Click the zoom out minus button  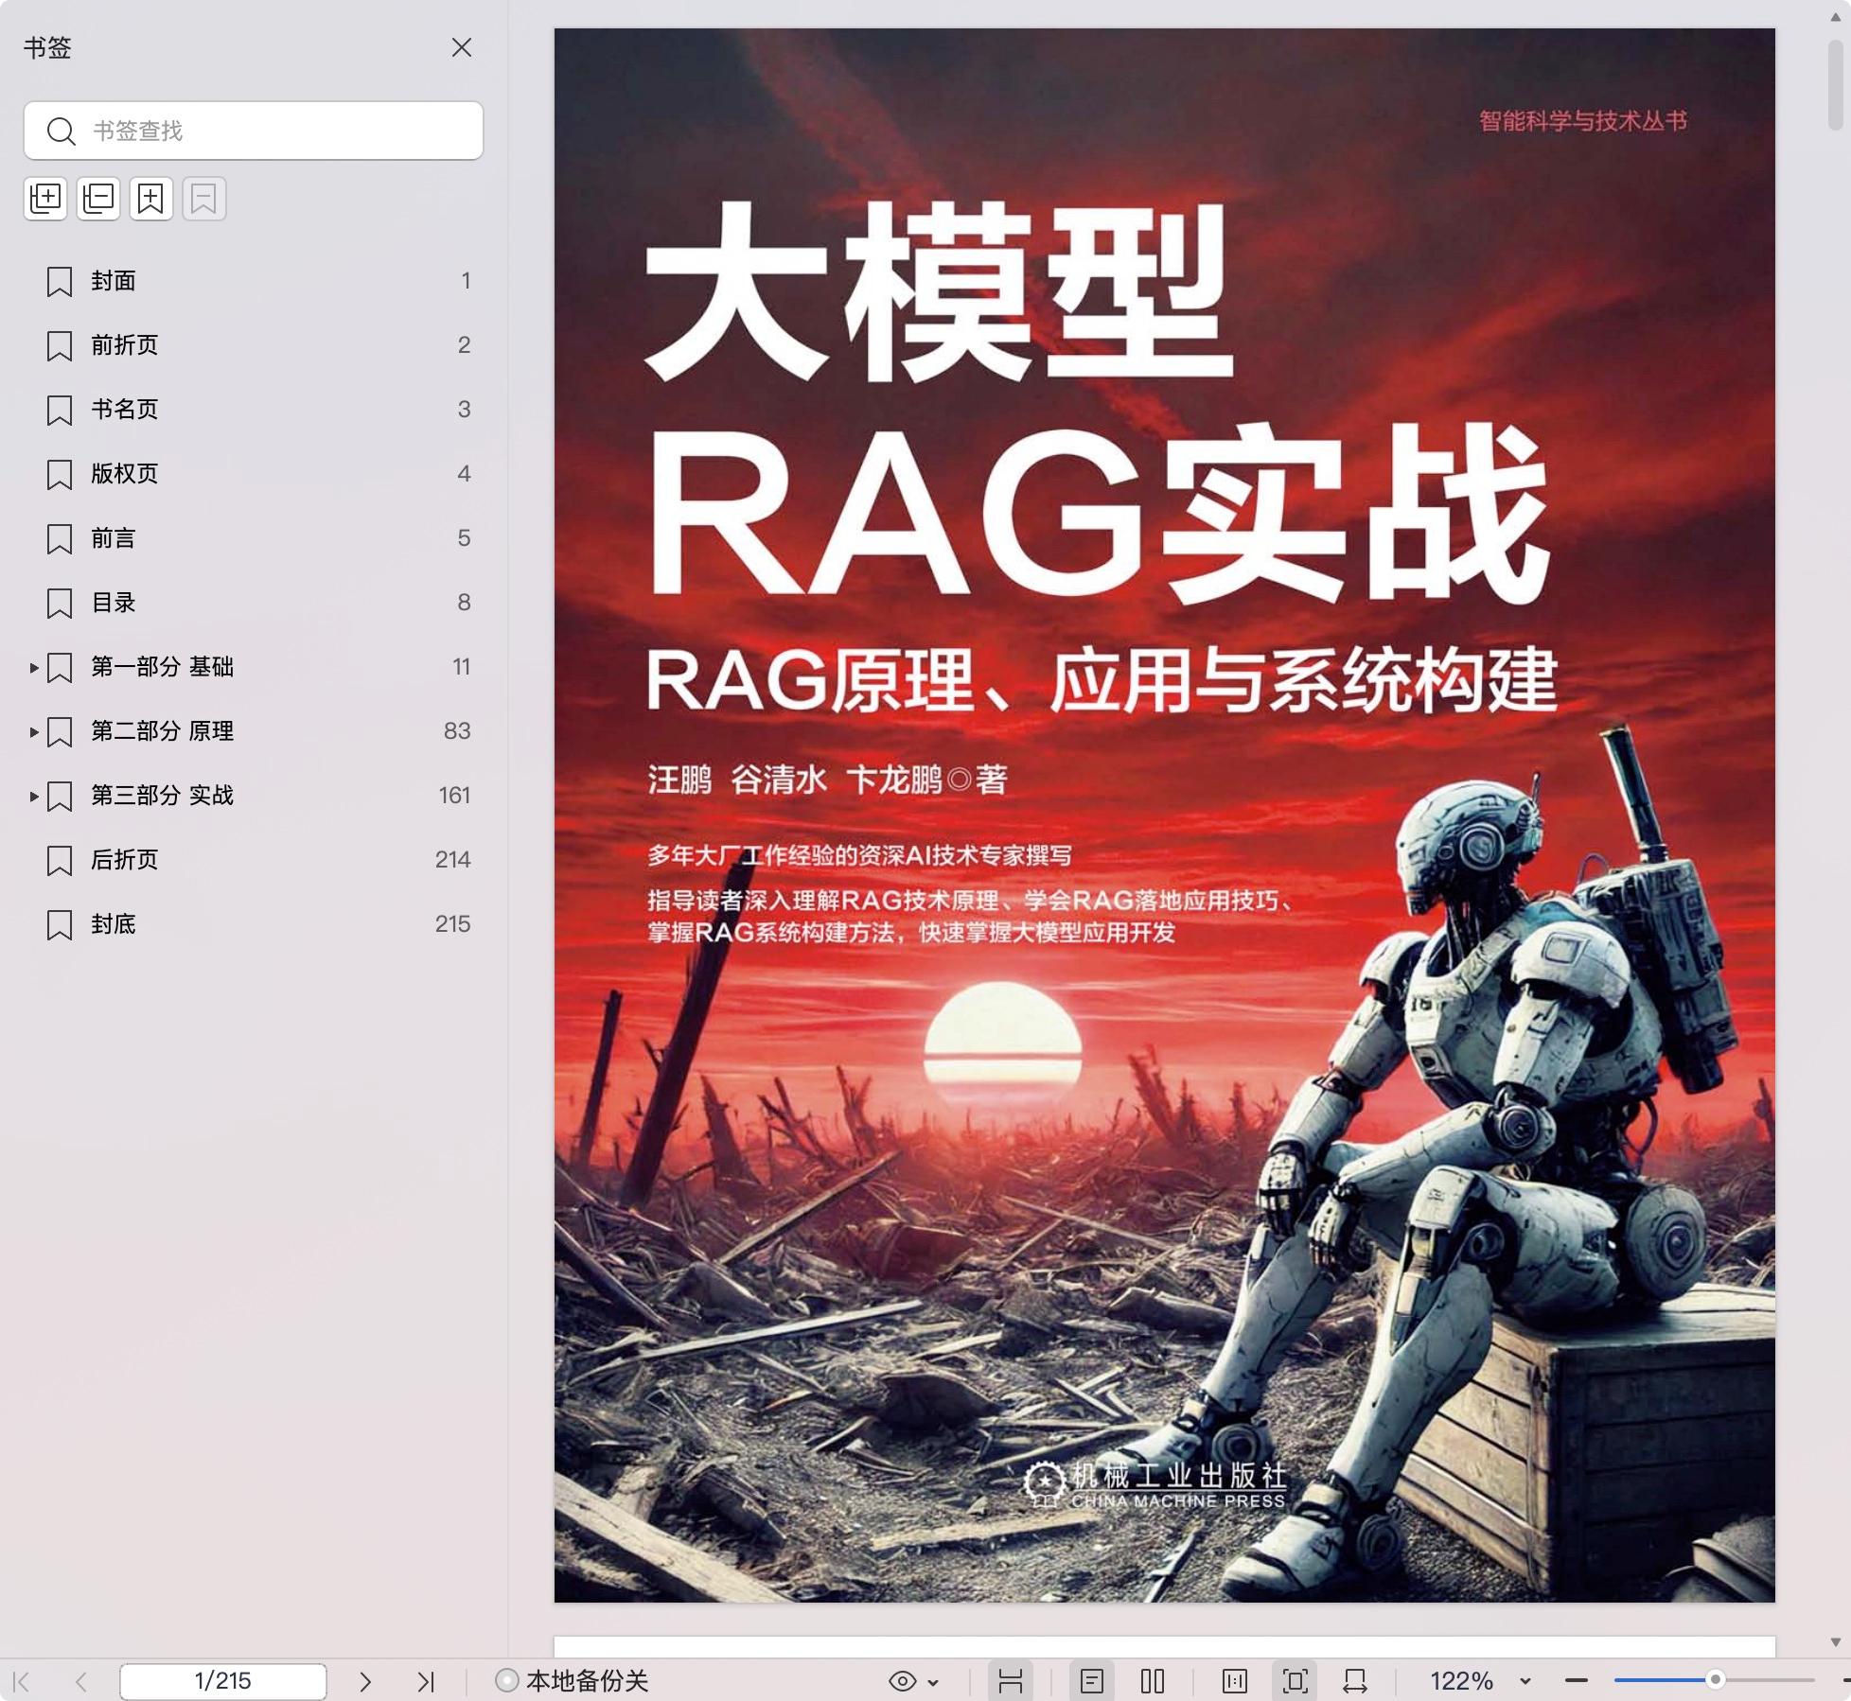point(1577,1681)
